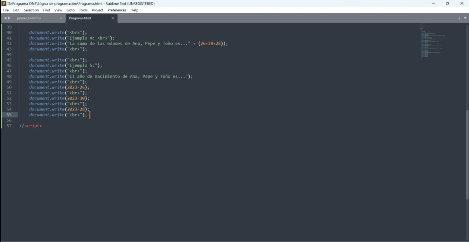The width and height of the screenshot is (469, 242).
Task: Open the tab list dropdown arrow
Action: pyautogui.click(x=465, y=18)
